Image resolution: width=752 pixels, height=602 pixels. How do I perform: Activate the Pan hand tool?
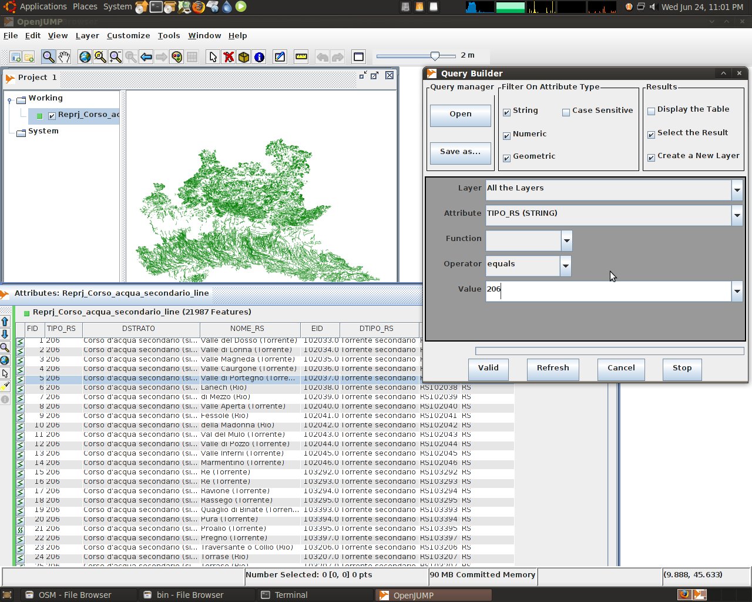(x=64, y=56)
